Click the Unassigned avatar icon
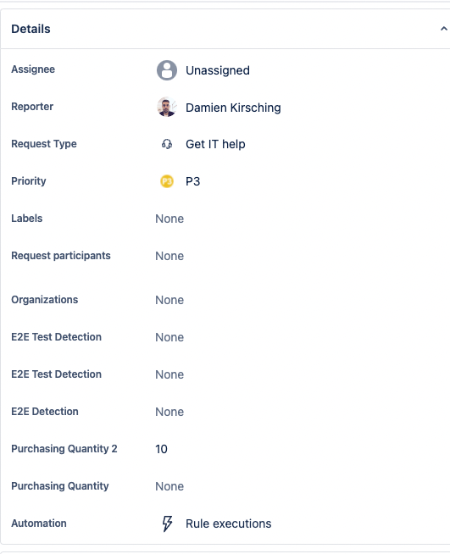 tap(167, 70)
